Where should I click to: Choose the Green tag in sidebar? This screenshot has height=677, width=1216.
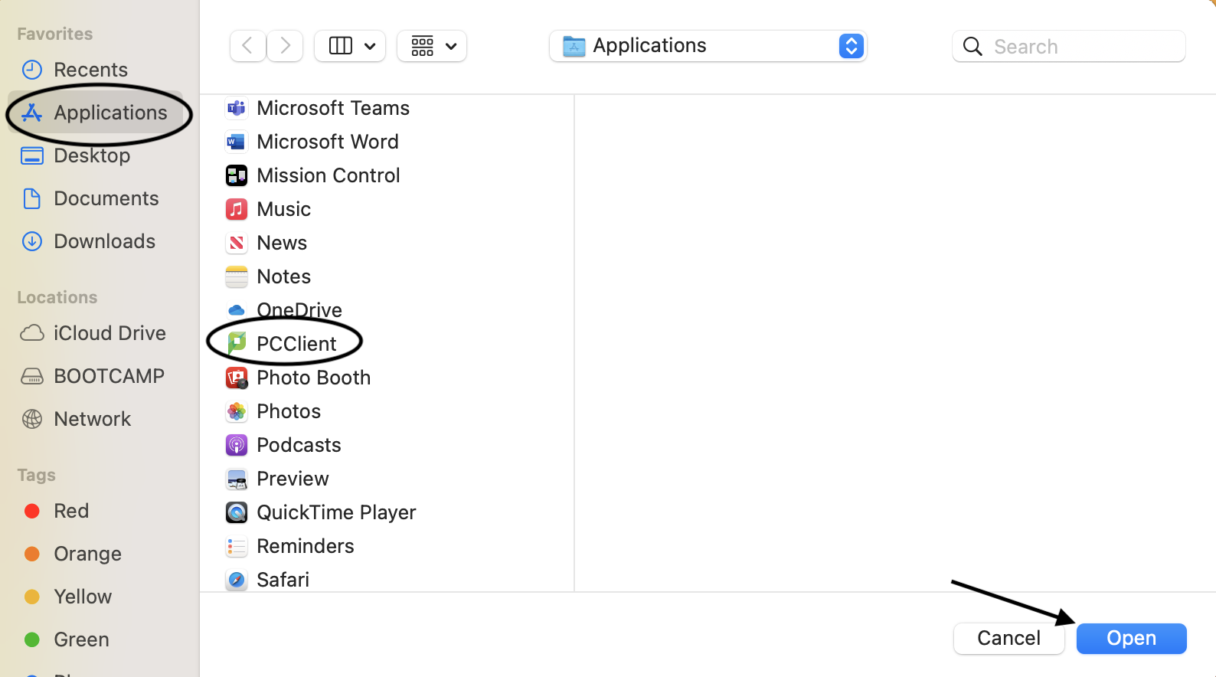pyautogui.click(x=81, y=639)
